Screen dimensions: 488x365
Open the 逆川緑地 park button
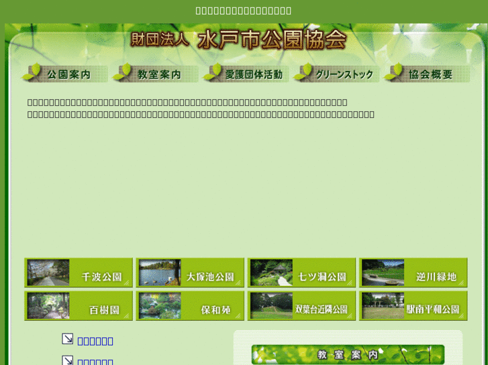[413, 273]
